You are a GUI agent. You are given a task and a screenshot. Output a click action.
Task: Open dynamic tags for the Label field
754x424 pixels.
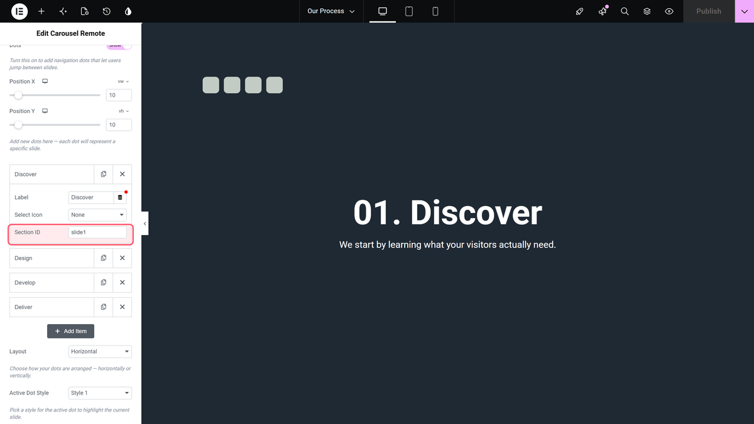pyautogui.click(x=120, y=197)
